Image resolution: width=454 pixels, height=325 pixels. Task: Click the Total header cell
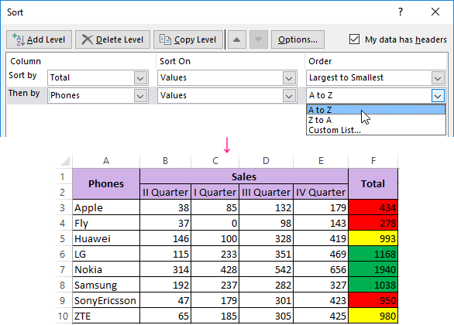point(373,184)
